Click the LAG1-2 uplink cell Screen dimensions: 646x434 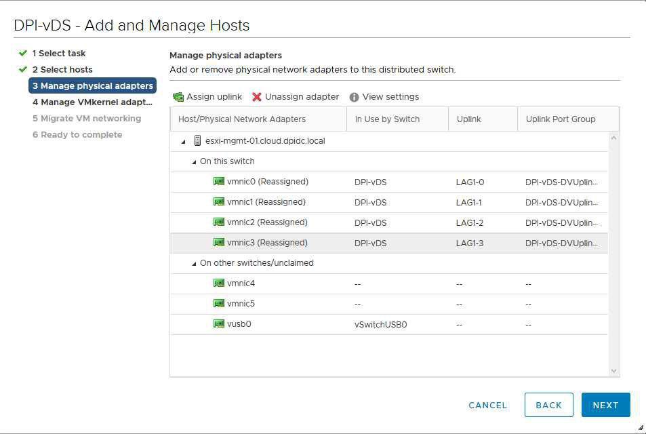[x=469, y=223]
